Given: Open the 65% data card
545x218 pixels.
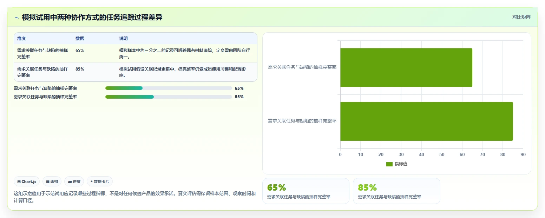Looking at the screenshot, I should point(306,191).
